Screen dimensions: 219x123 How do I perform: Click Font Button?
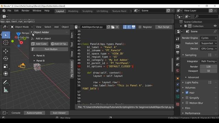point(49,49)
